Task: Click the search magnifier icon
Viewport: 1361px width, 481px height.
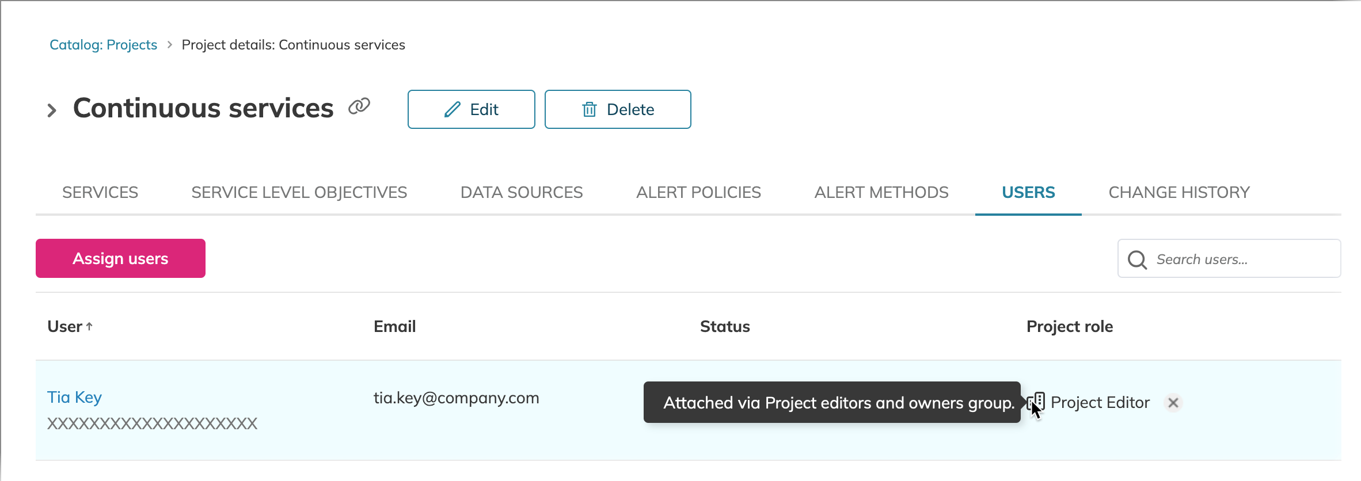Action: pyautogui.click(x=1138, y=259)
